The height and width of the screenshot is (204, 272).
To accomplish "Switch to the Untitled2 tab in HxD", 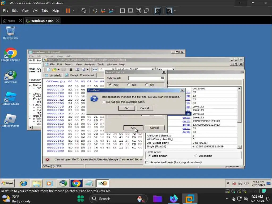I will [53, 75].
